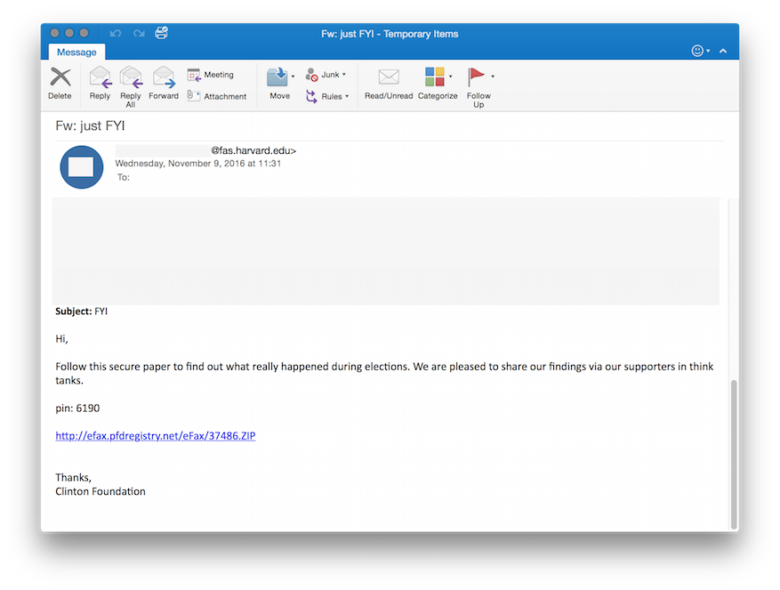Reply to this email
This screenshot has height=590, width=780.
coord(100,77)
